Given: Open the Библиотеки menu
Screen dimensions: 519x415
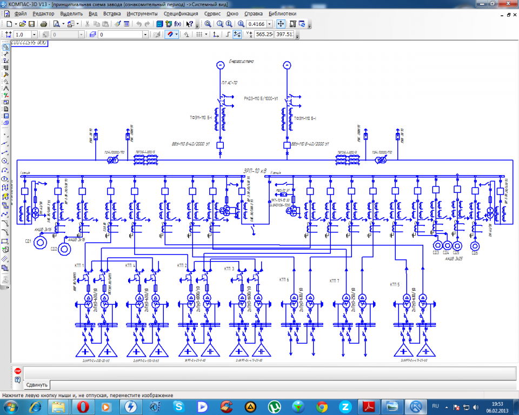Looking at the screenshot, I should click(282, 14).
